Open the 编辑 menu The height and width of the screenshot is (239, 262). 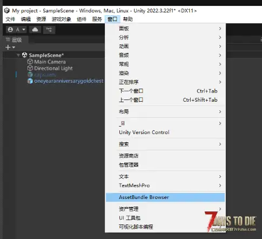pos(25,19)
